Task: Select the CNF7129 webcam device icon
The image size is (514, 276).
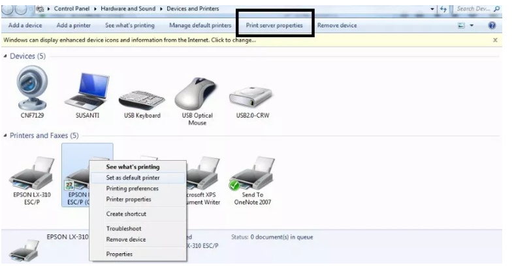Action: tap(31, 90)
